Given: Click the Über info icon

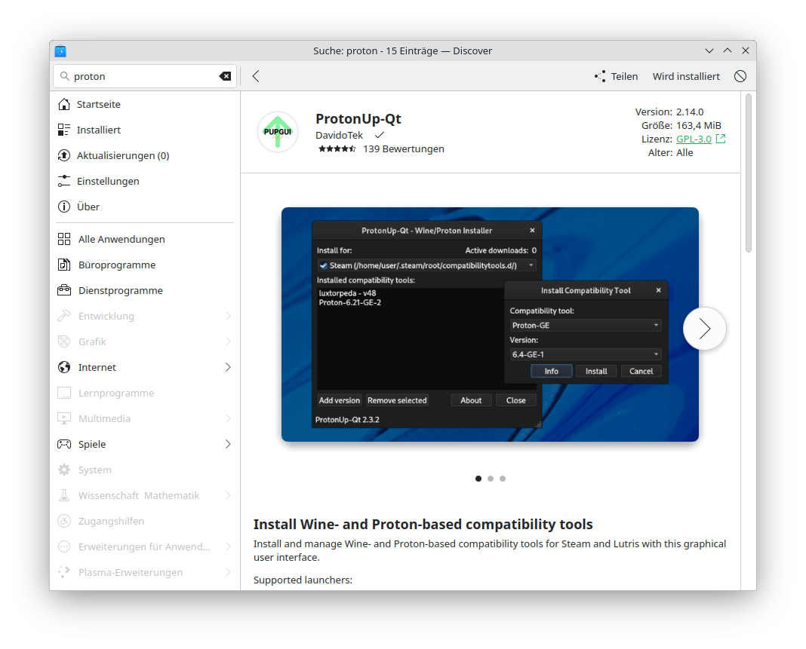Looking at the screenshot, I should 63,207.
